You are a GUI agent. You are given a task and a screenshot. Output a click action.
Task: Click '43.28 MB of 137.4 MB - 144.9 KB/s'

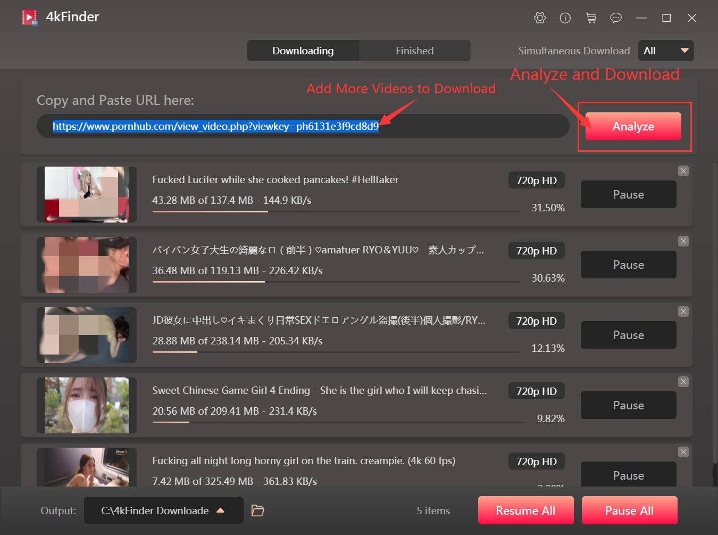232,200
